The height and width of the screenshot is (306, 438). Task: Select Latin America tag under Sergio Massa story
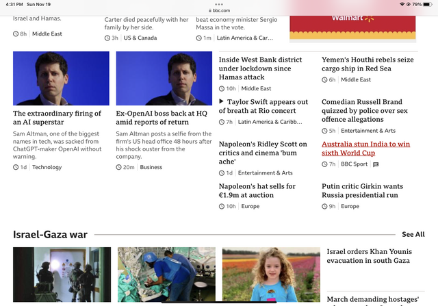(x=245, y=38)
